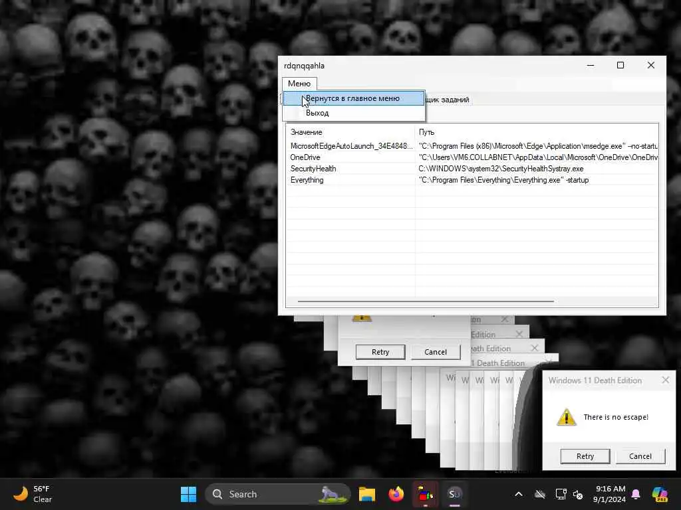Minimize the rdqnqqahla window
Viewport: 681px width, 510px height.
click(x=591, y=66)
